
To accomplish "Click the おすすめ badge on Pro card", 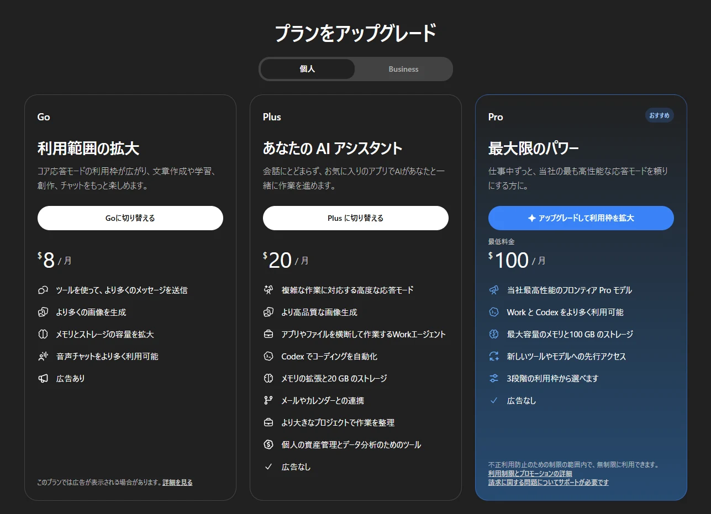I will 659,115.
